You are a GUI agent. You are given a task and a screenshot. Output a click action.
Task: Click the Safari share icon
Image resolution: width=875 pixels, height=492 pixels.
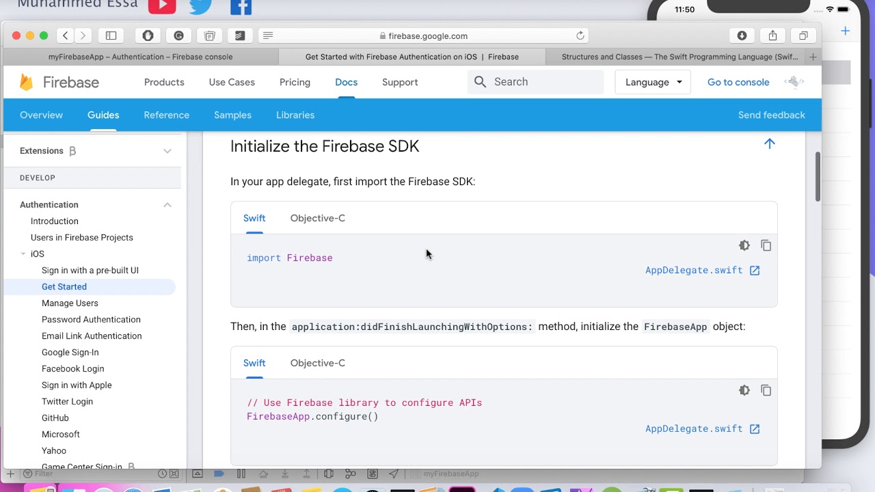pyautogui.click(x=772, y=36)
